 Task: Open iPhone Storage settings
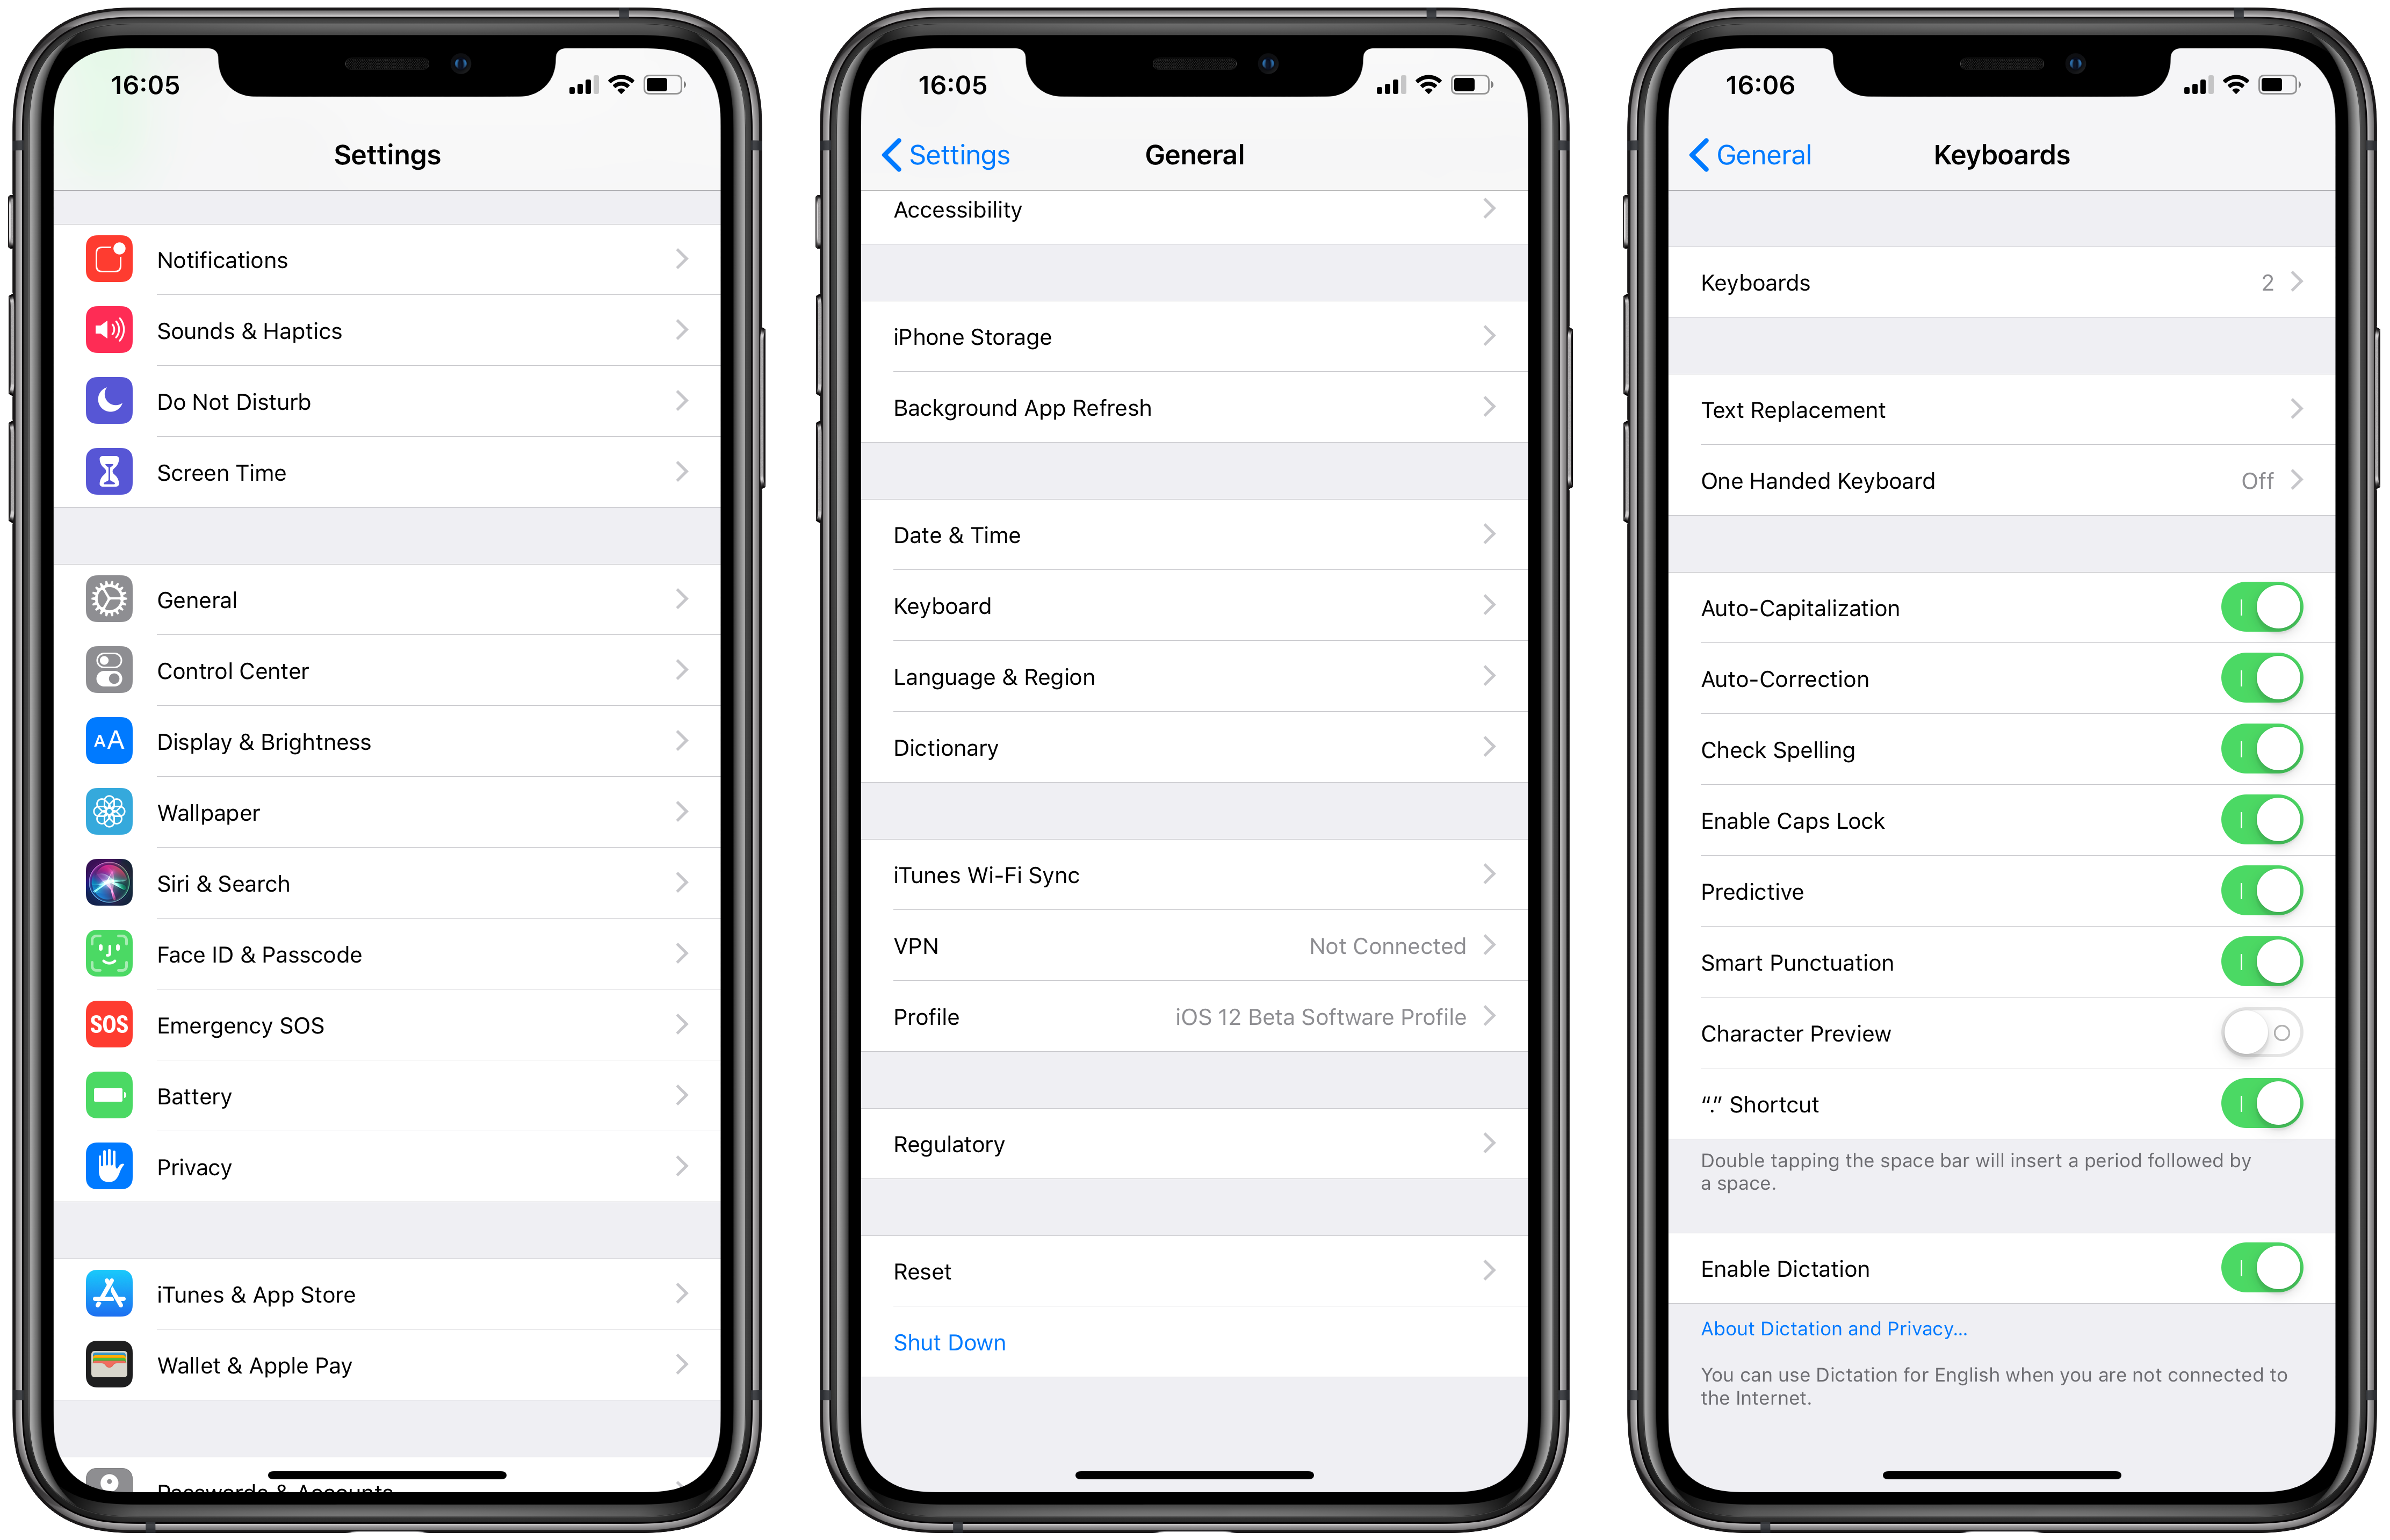pos(1195,336)
